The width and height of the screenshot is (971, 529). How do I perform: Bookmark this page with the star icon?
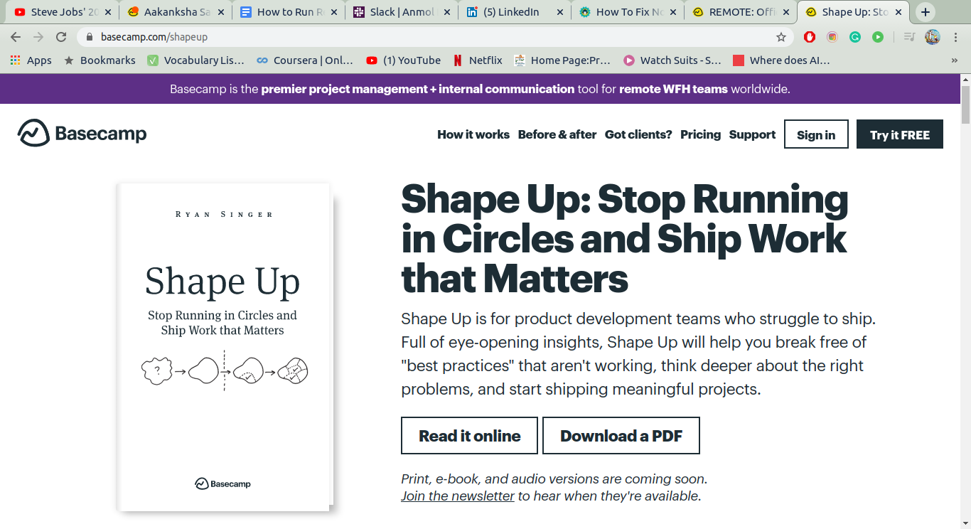coord(781,37)
